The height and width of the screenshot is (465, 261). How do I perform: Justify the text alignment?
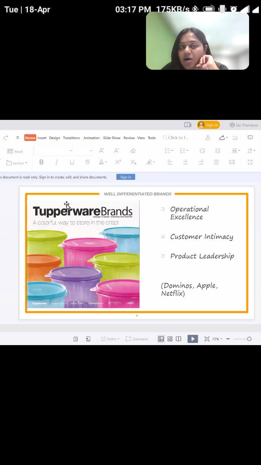[216, 162]
